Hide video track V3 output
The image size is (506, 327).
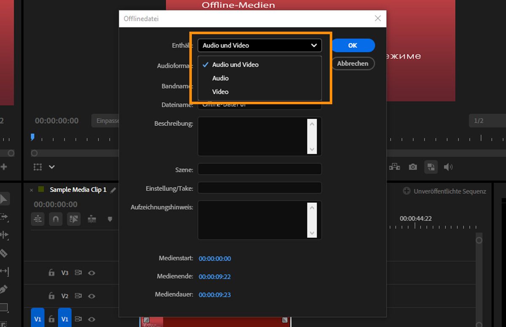point(92,273)
